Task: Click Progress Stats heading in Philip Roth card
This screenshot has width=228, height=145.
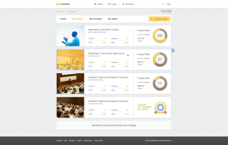Action: [x=143, y=54]
